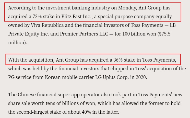Click the '72%' stake figure
The height and width of the screenshot is (118, 190).
[37, 17]
